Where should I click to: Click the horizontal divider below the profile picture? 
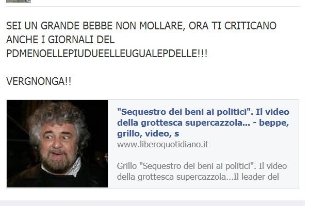153,6
